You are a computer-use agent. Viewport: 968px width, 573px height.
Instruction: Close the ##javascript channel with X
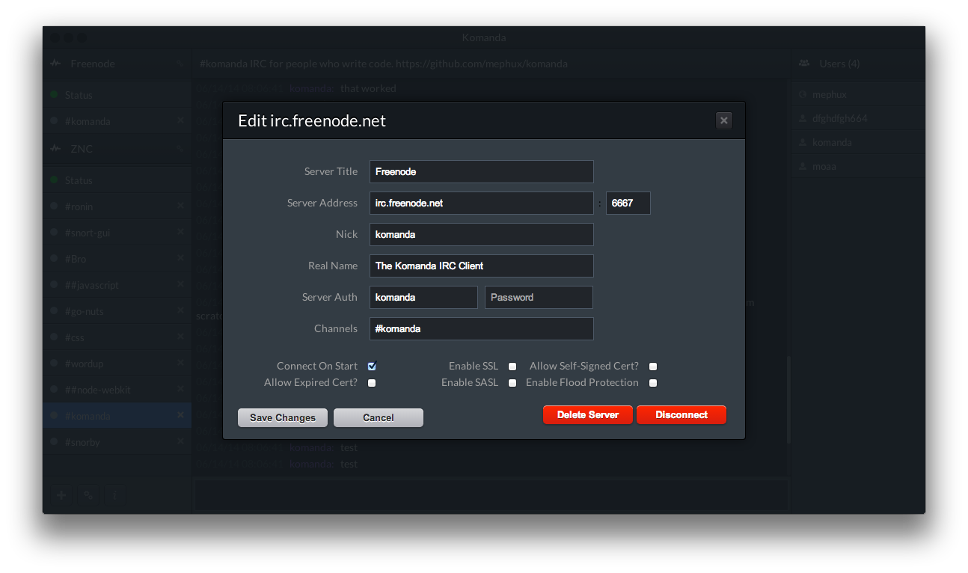click(x=180, y=284)
